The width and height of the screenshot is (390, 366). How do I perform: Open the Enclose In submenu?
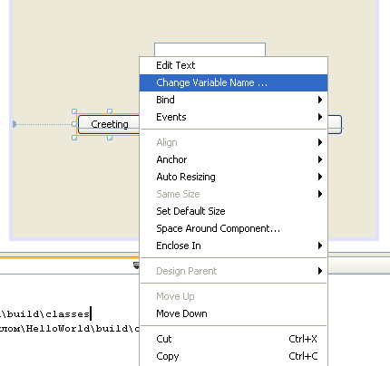233,246
